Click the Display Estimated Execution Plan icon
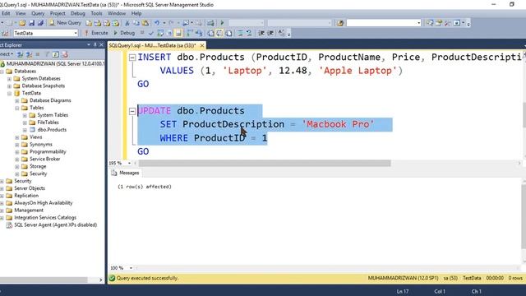The image size is (526, 296). click(160, 33)
